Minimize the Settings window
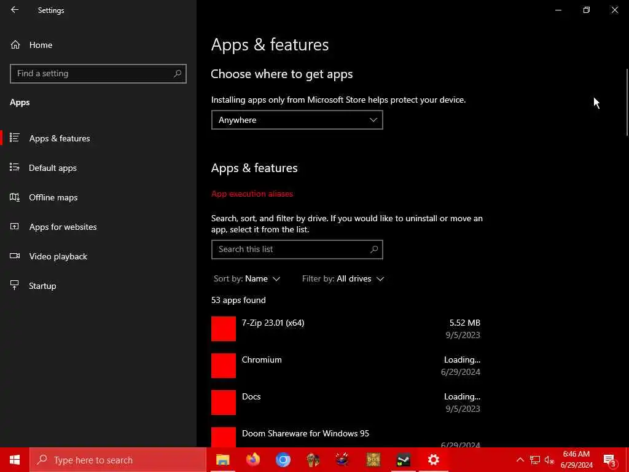This screenshot has height=472, width=629. tap(558, 10)
